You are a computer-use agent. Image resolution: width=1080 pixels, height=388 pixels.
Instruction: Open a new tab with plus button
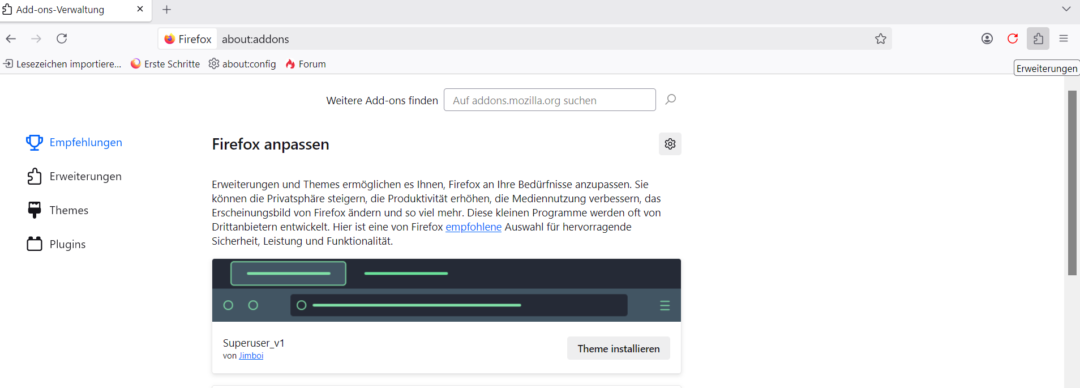pyautogui.click(x=166, y=10)
